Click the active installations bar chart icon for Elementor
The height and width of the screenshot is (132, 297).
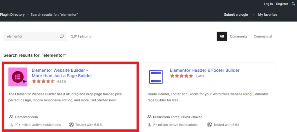(x=11, y=125)
